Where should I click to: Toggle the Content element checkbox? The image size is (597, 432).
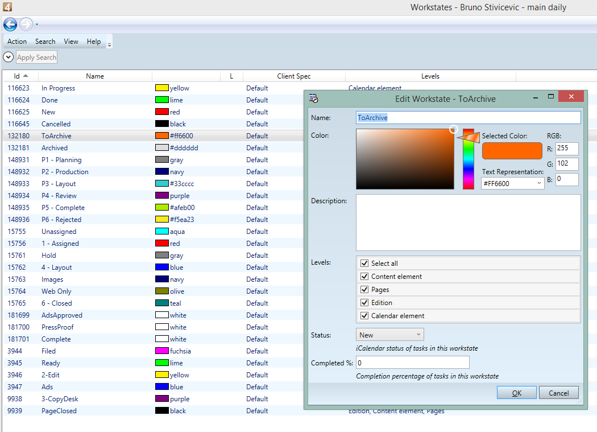click(x=365, y=277)
